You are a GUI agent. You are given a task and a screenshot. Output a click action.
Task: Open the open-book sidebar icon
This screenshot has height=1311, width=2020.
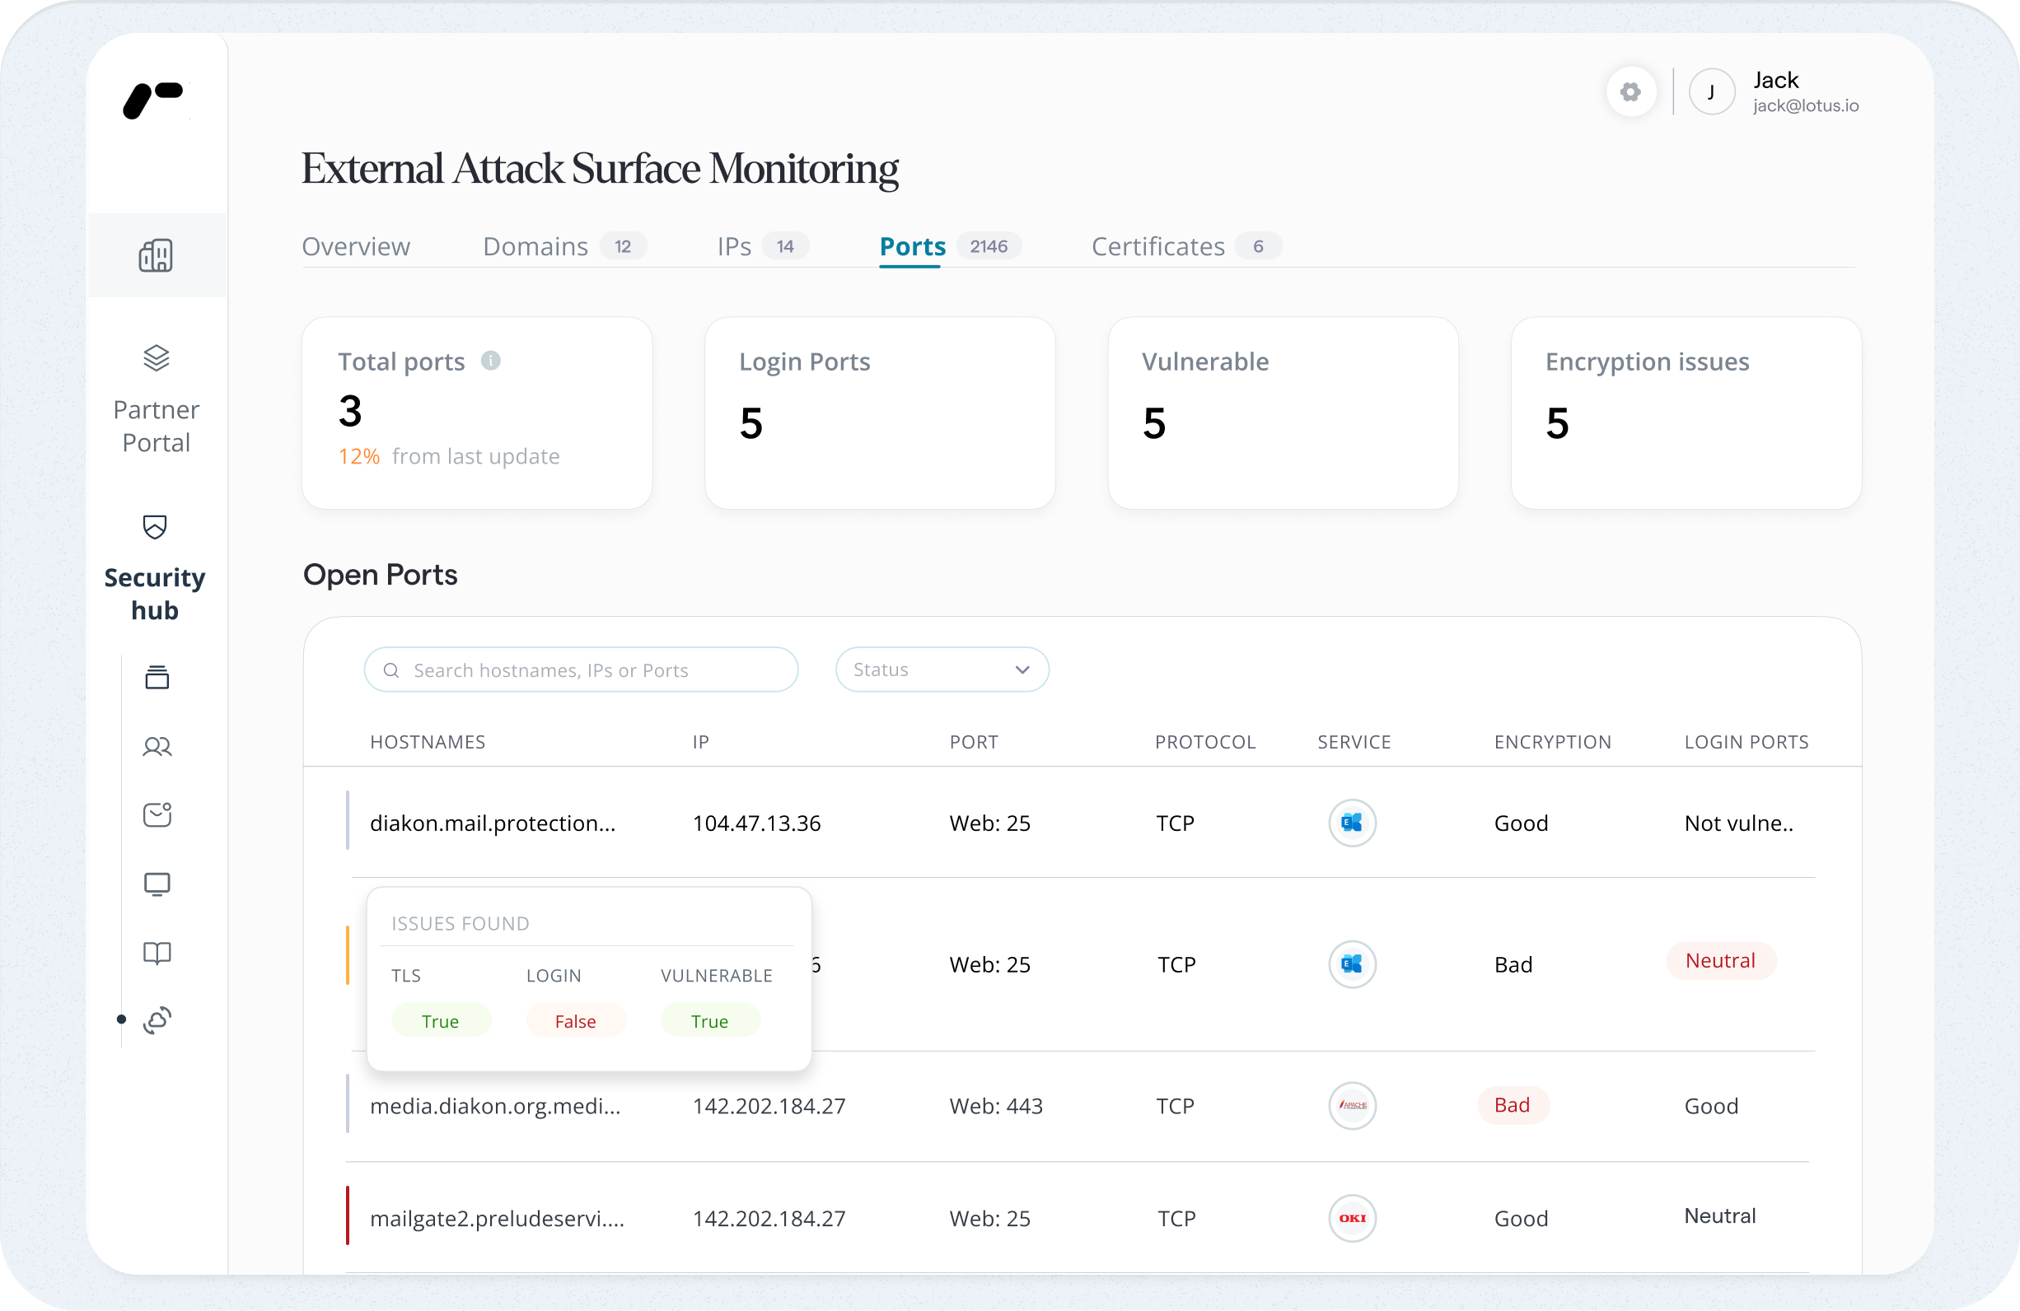157,953
